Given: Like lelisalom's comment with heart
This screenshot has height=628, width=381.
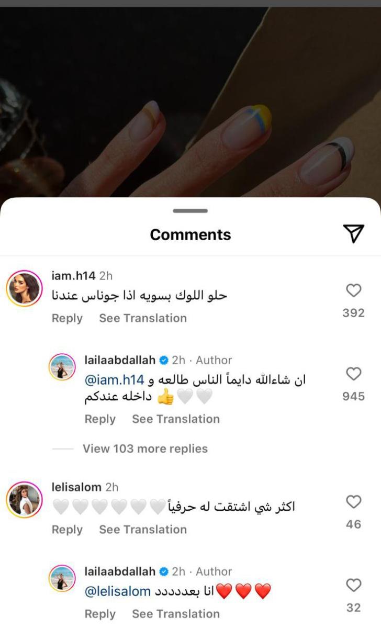Looking at the screenshot, I should point(354,502).
